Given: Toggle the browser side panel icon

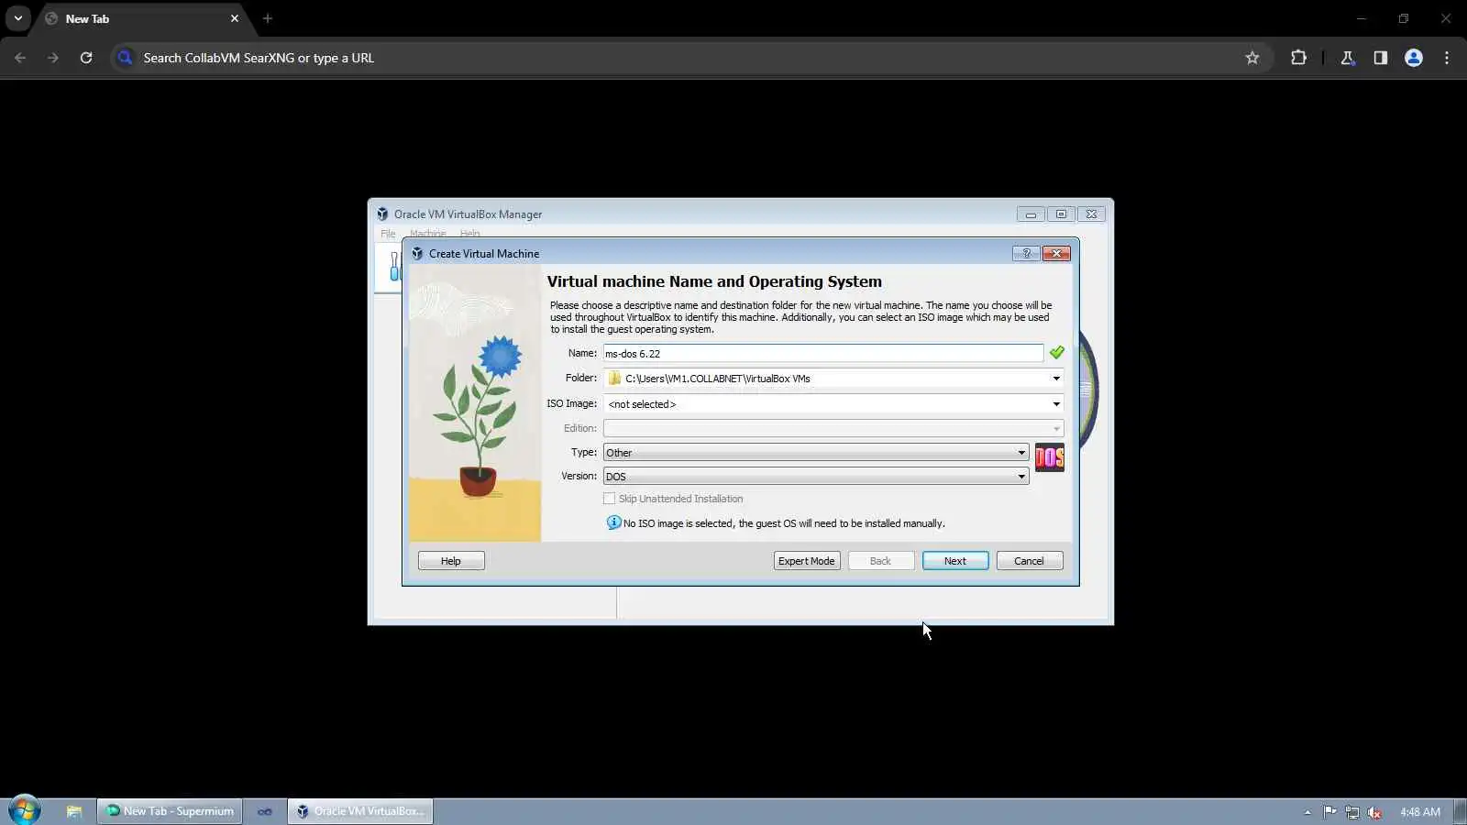Looking at the screenshot, I should point(1380,58).
